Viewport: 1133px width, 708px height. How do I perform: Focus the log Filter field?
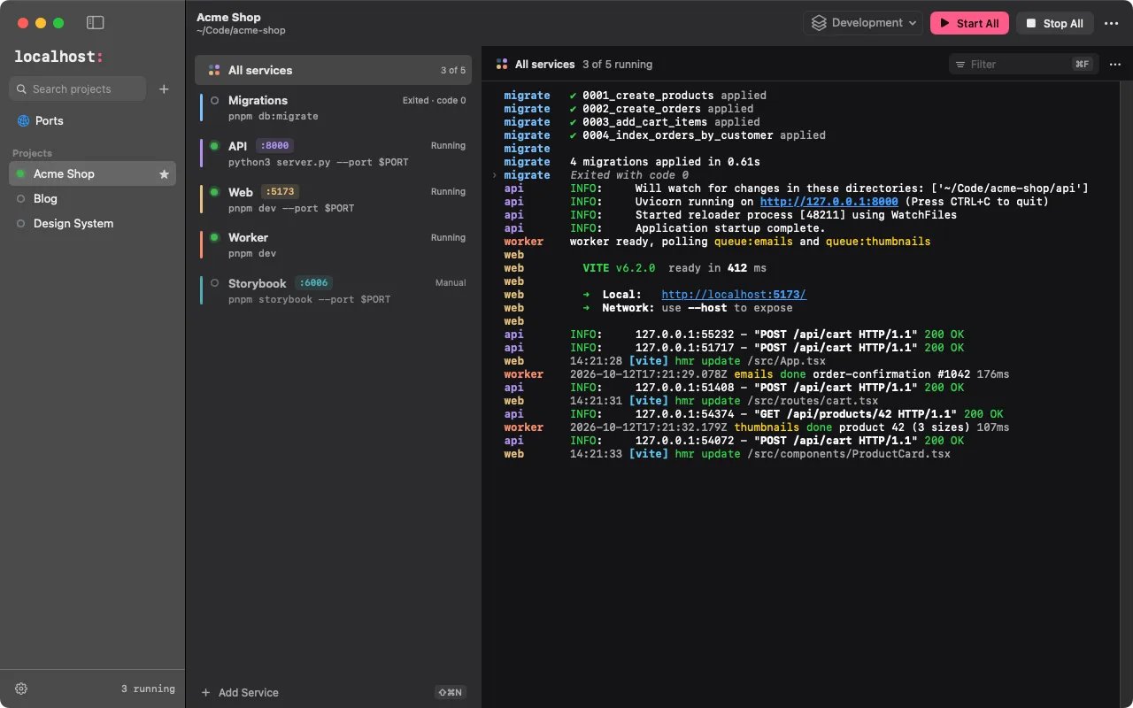pyautogui.click(x=1021, y=64)
